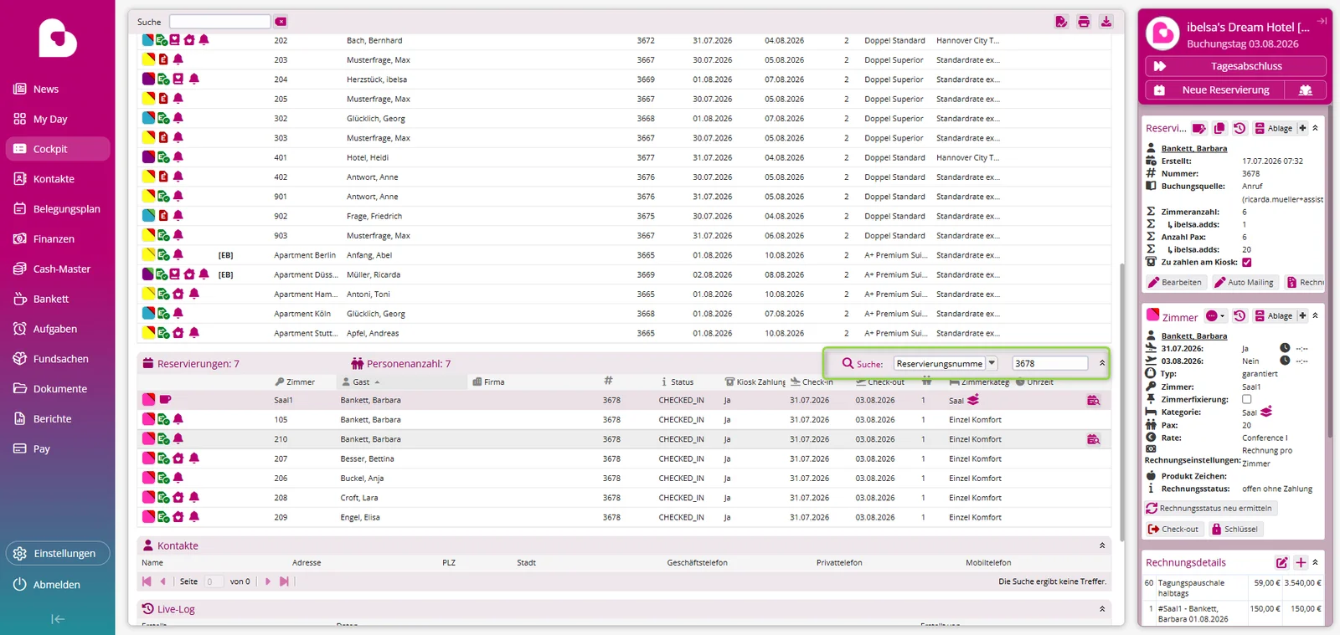This screenshot has height=635, width=1340.
Task: Collapse right panel with top arrow icon
Action: coord(1322,21)
